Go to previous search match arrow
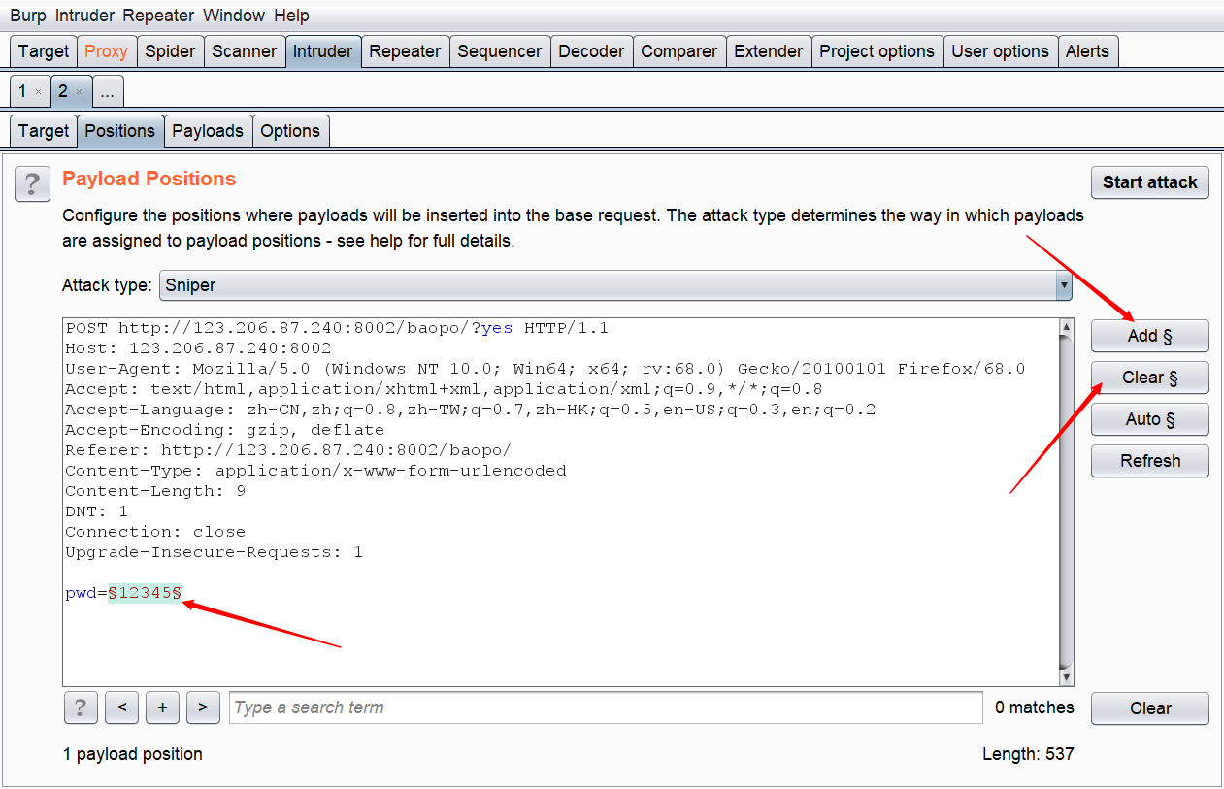 pyautogui.click(x=121, y=707)
